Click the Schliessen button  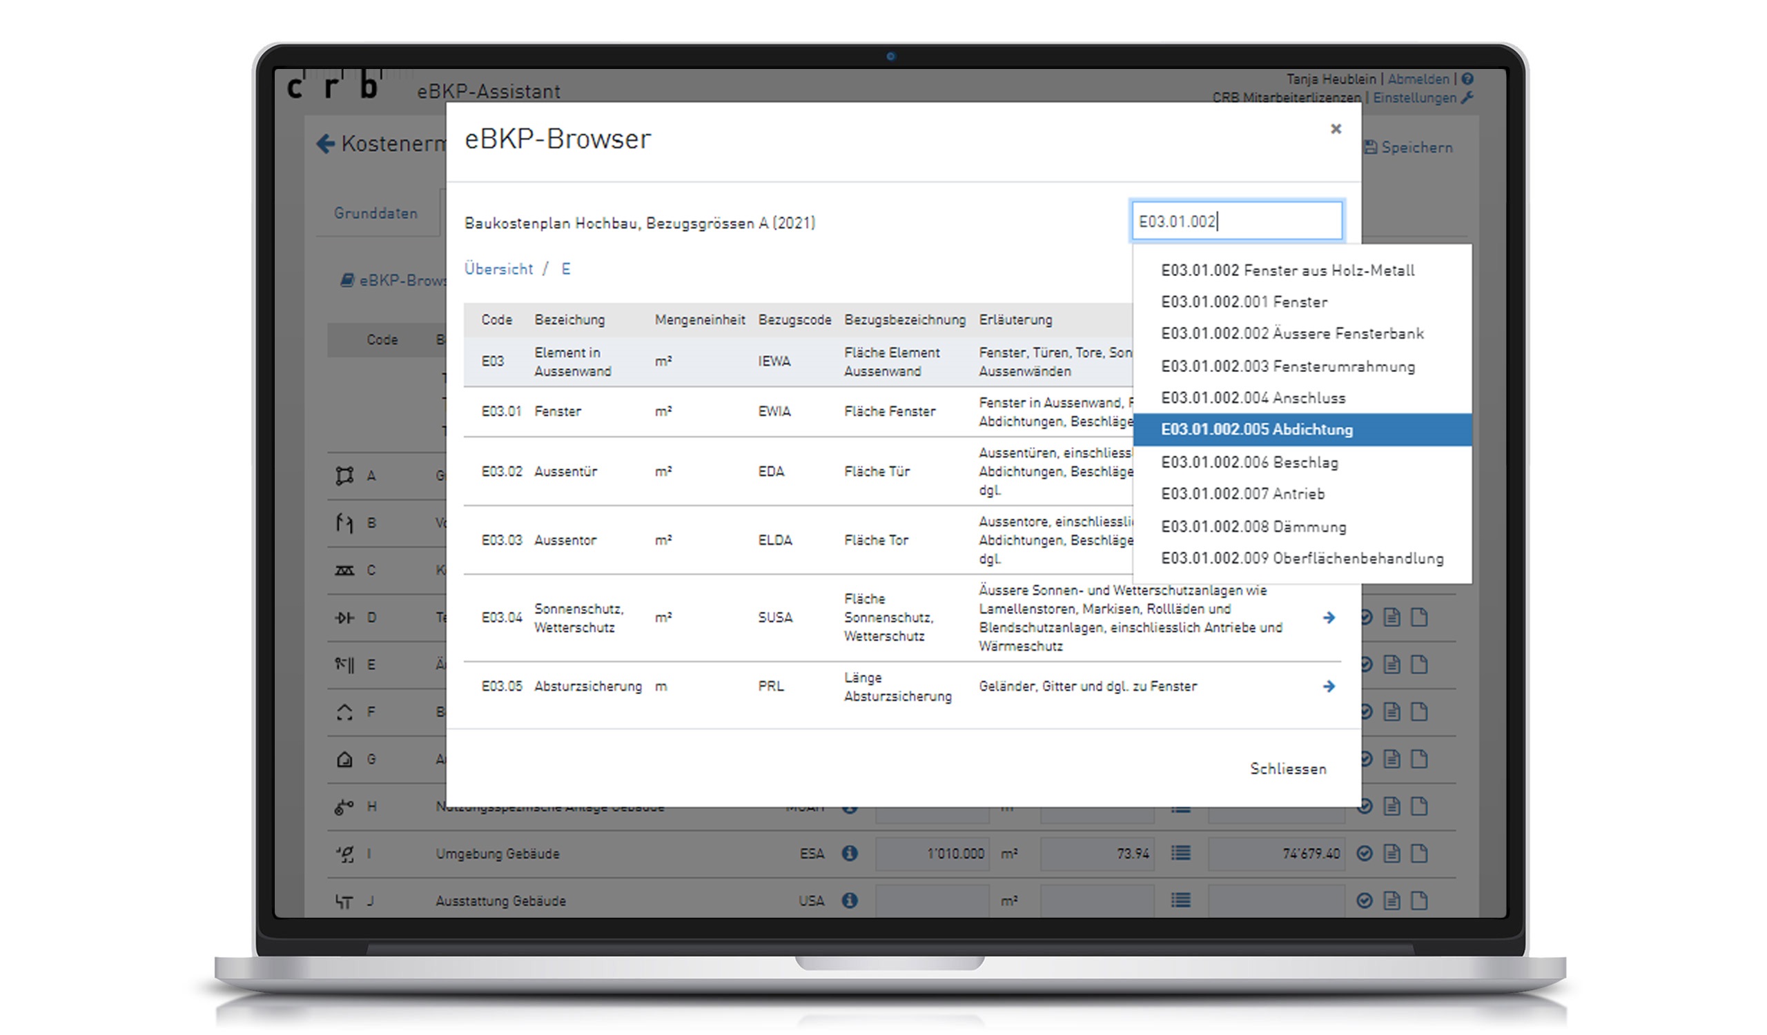coord(1288,769)
